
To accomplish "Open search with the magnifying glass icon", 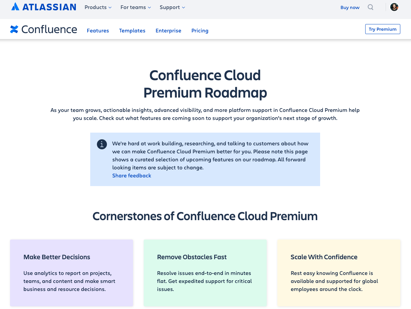I will point(370,7).
